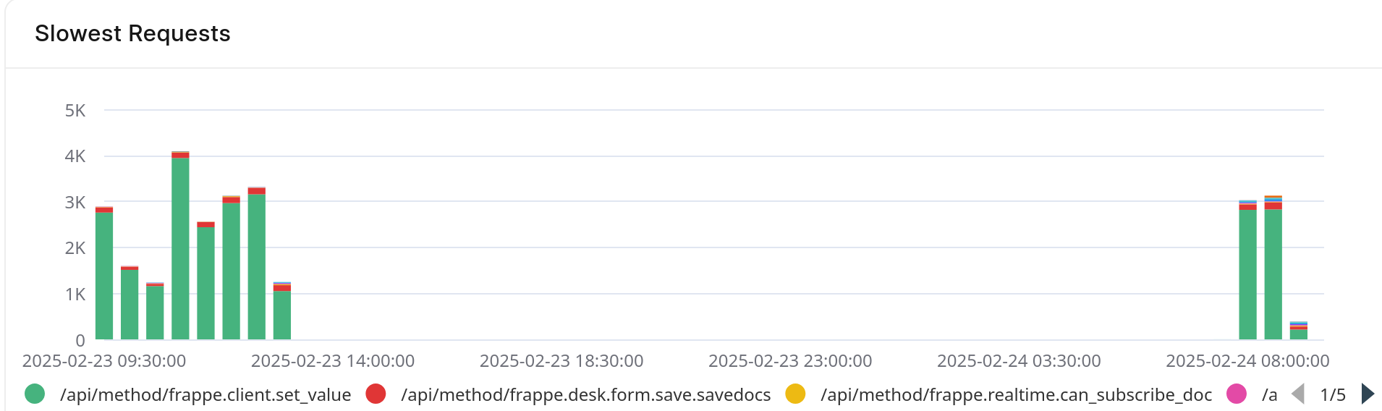1382x411 pixels.
Task: Click the tallest green bar near 4K
Action: (x=180, y=246)
